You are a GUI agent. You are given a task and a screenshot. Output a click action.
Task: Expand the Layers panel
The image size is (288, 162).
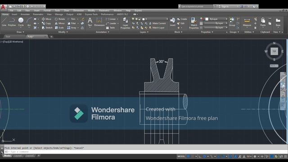(x=144, y=32)
